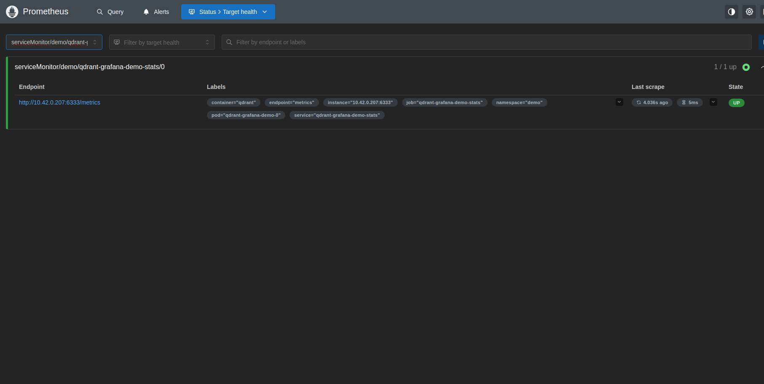The width and height of the screenshot is (764, 384).
Task: Click the job="qdrant-grafana-demo-stats" label badge
Action: pyautogui.click(x=445, y=102)
